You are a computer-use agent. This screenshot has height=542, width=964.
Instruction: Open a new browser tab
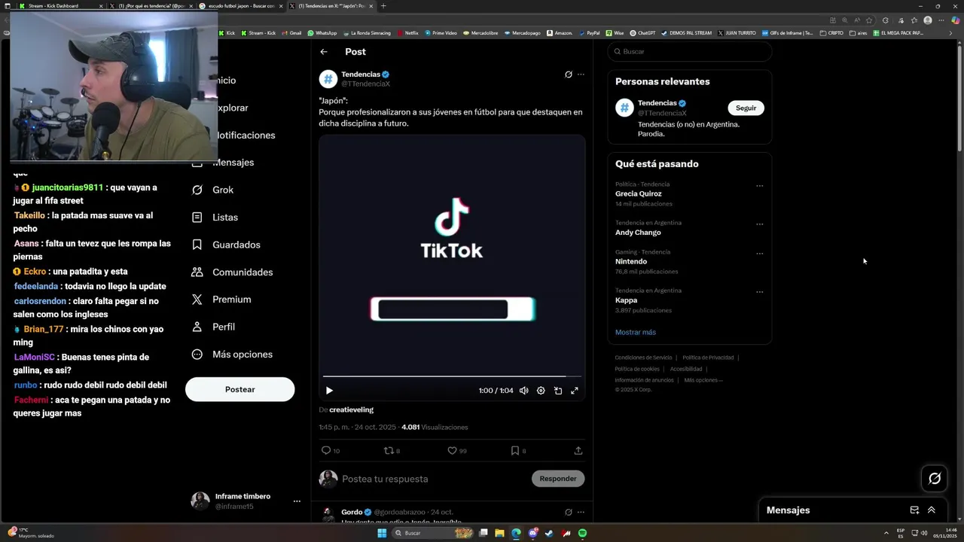(383, 6)
